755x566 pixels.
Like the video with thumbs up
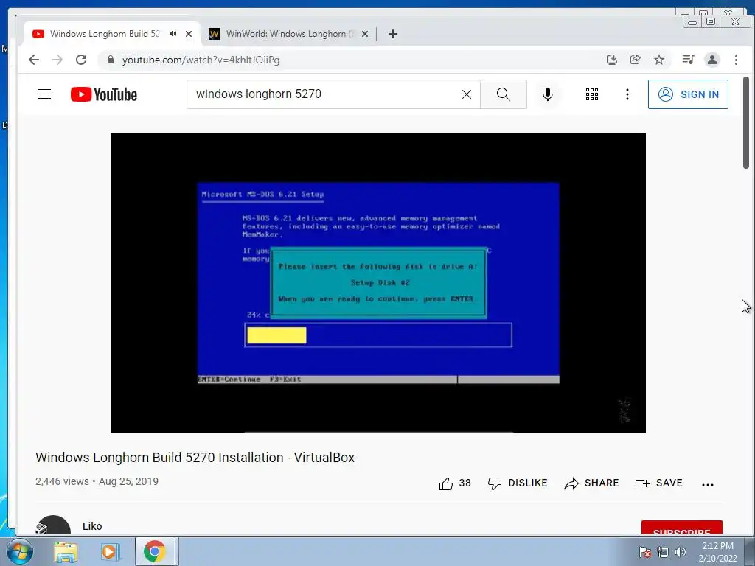click(454, 483)
